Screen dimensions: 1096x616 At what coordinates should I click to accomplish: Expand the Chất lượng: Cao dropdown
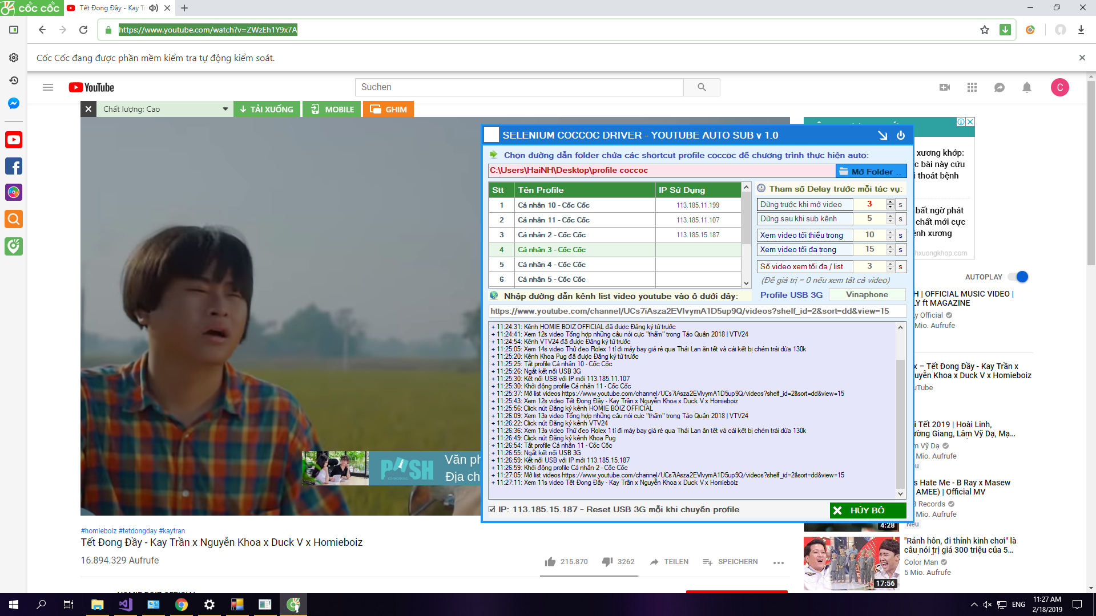225,109
